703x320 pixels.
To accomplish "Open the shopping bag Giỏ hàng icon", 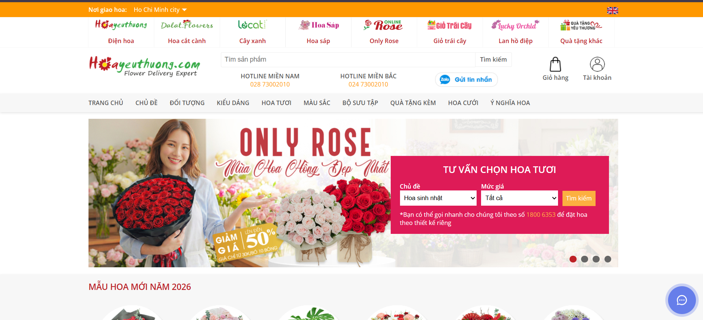I will point(555,64).
